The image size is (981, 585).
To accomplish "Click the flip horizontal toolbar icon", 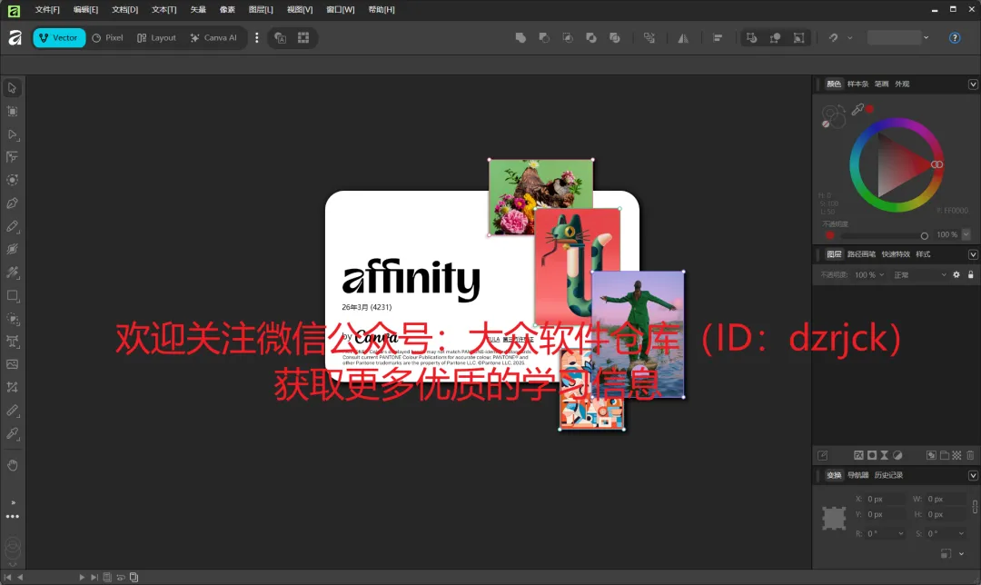I will point(683,38).
